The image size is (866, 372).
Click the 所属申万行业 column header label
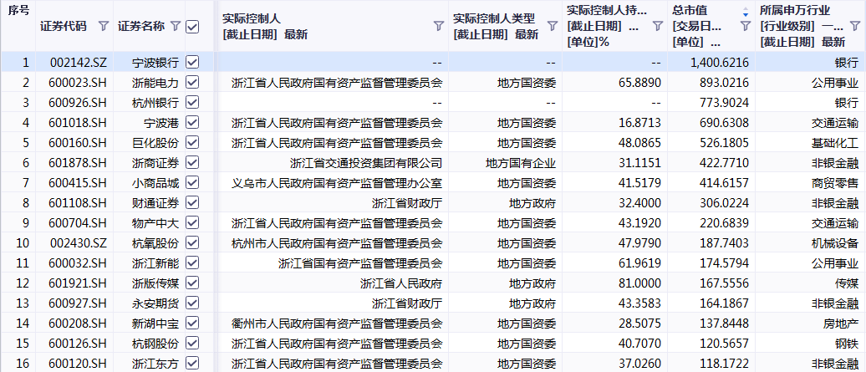pyautogui.click(x=795, y=10)
